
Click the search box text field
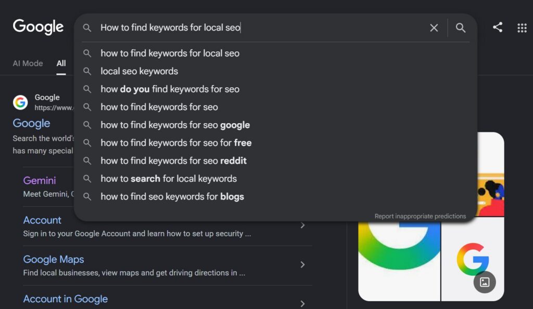(x=262, y=28)
